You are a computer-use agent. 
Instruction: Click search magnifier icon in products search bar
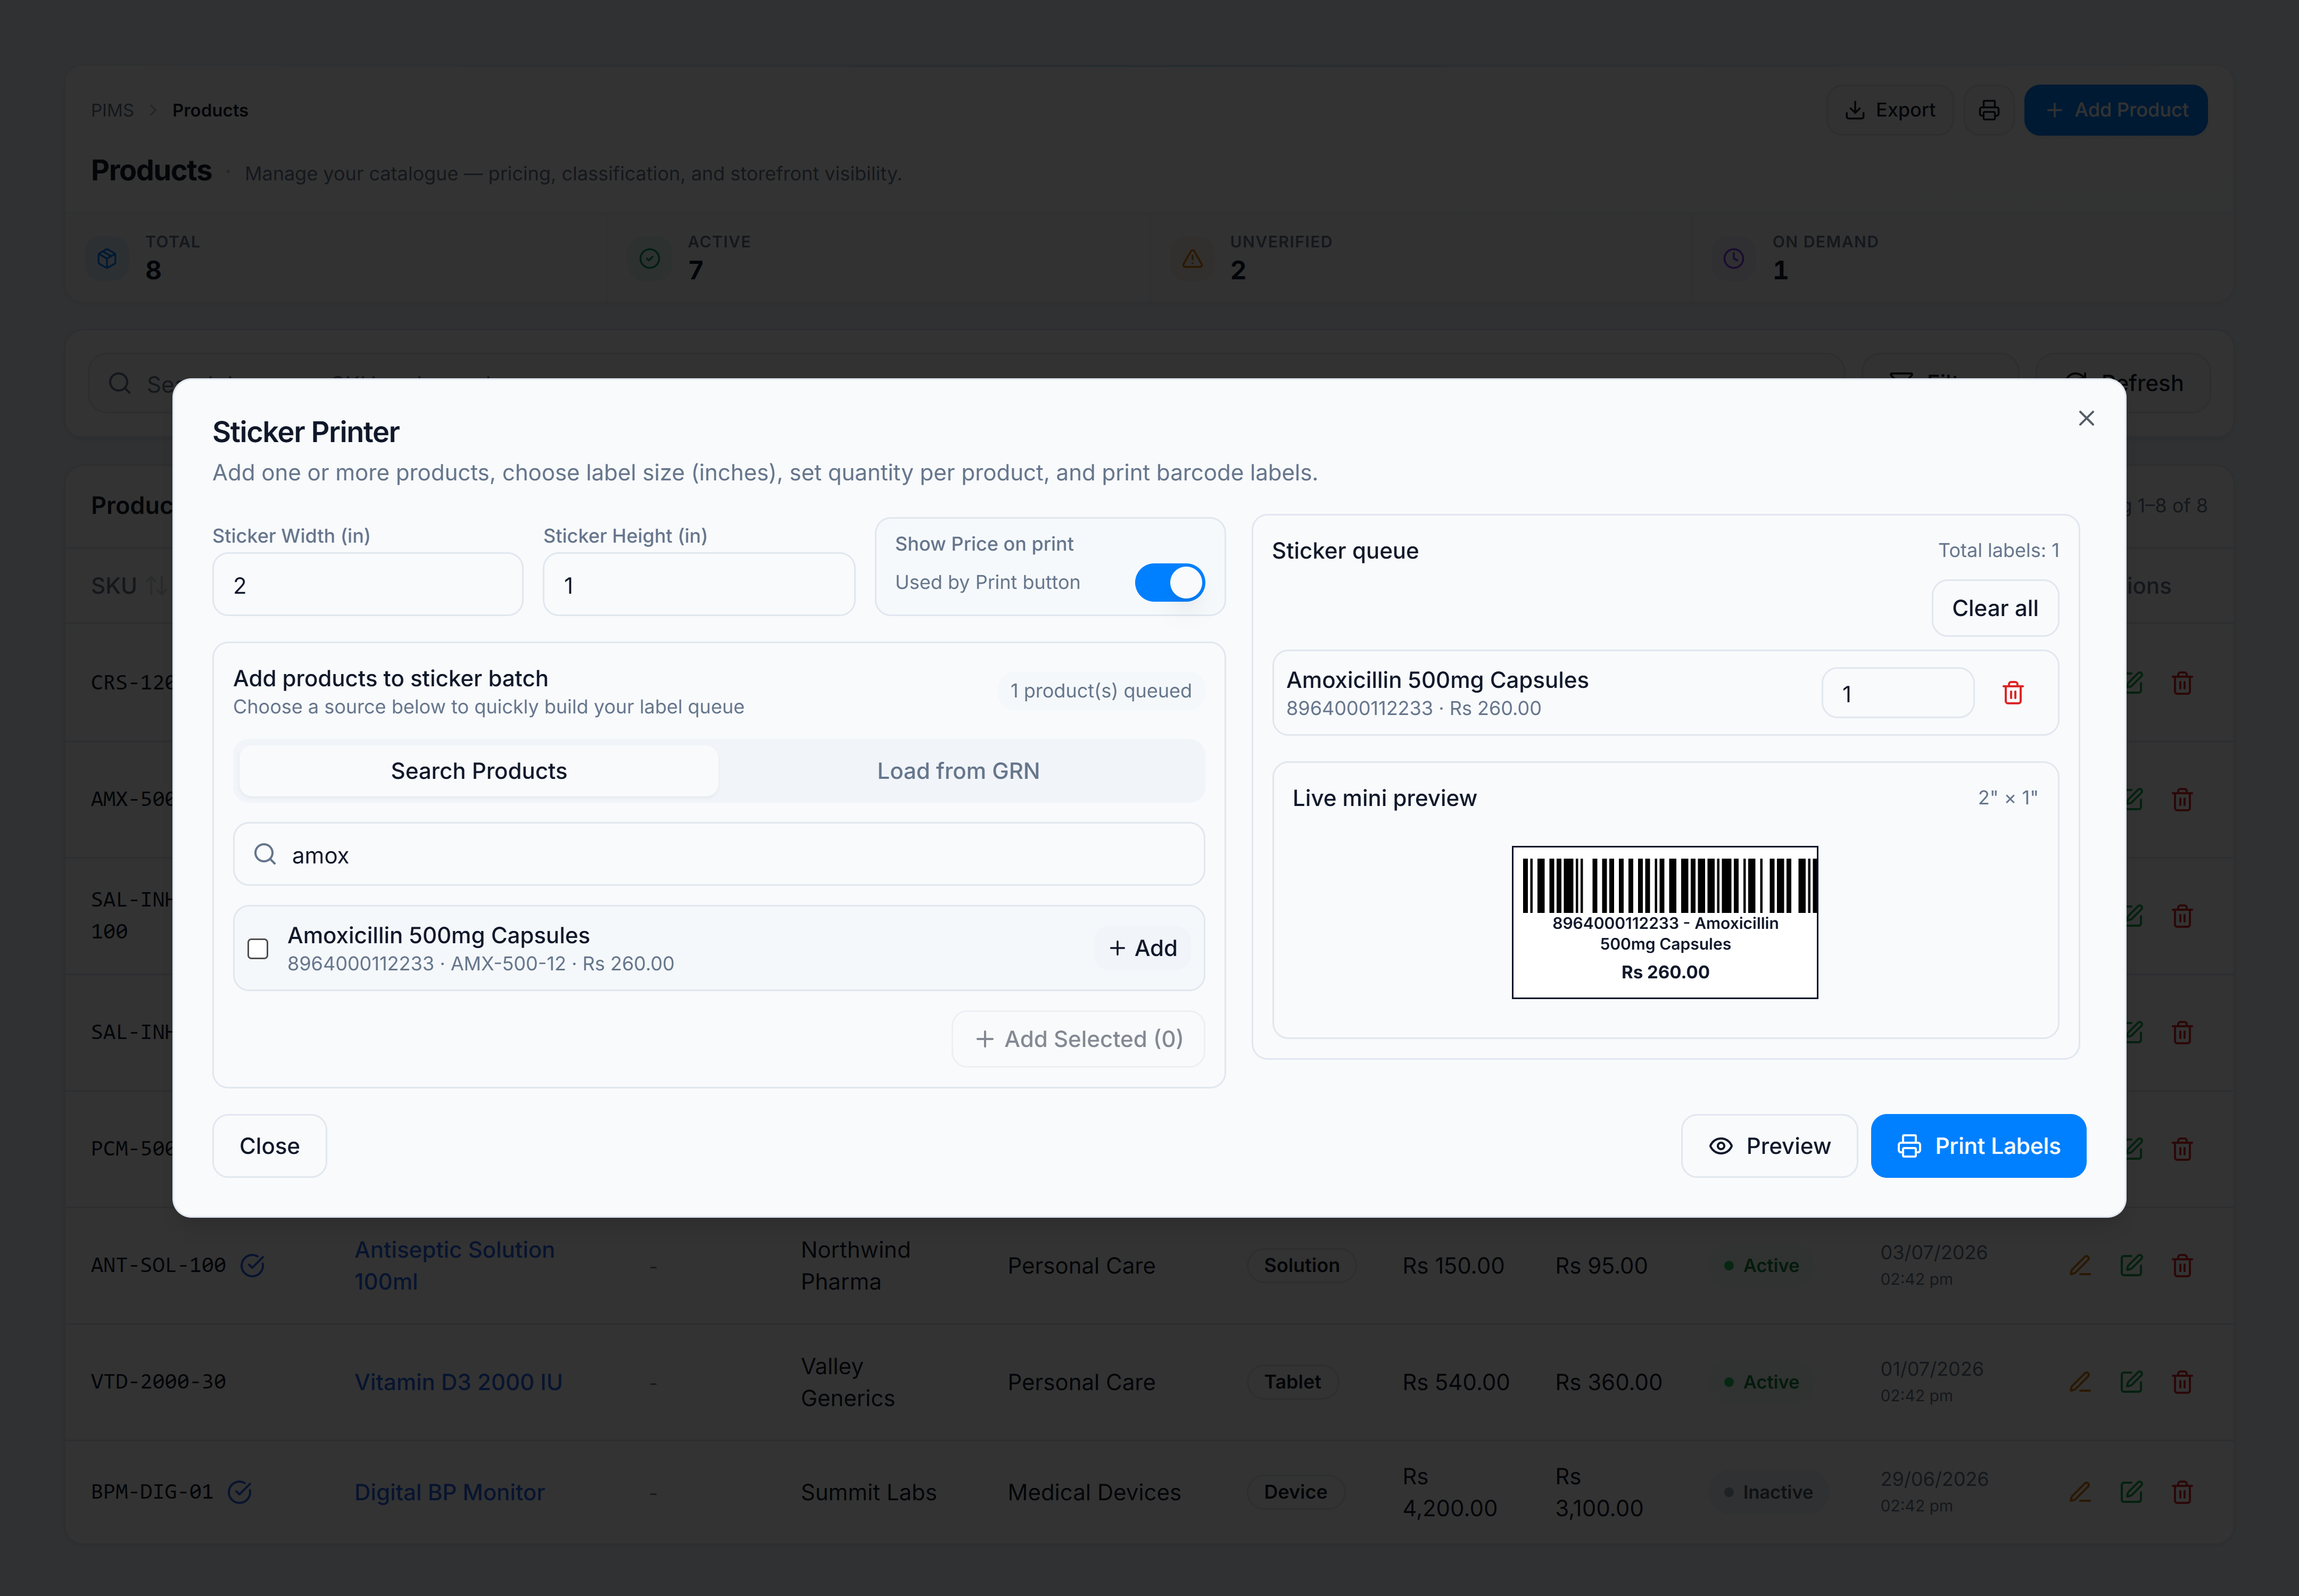coord(119,383)
